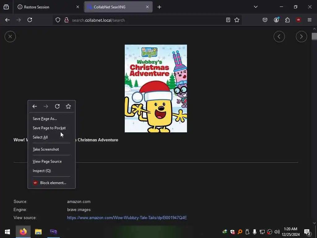This screenshot has height=238, width=317.
Task: Click the back arrow in the context menu
Action: (x=35, y=107)
